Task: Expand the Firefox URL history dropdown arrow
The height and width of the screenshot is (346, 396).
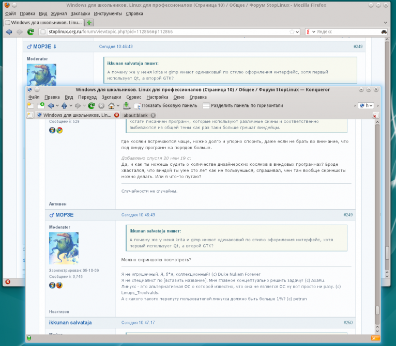Action: point(297,32)
